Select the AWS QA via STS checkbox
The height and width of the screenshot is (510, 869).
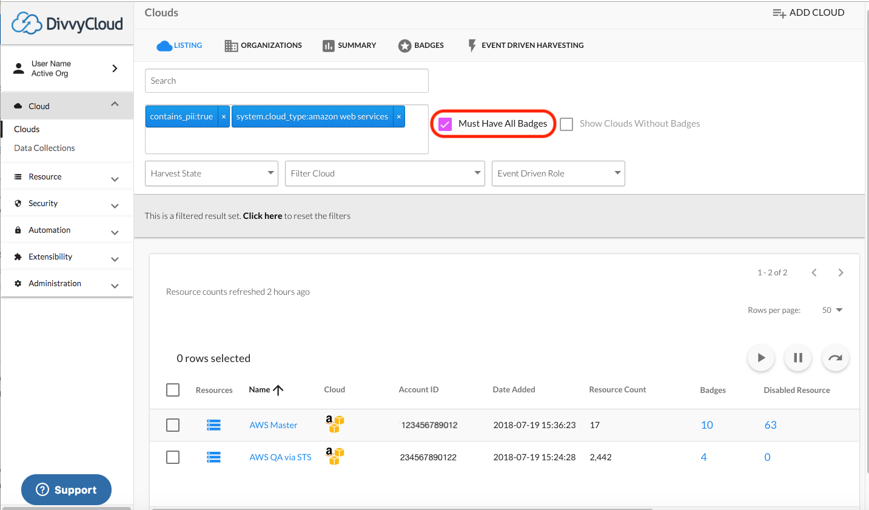tap(173, 457)
